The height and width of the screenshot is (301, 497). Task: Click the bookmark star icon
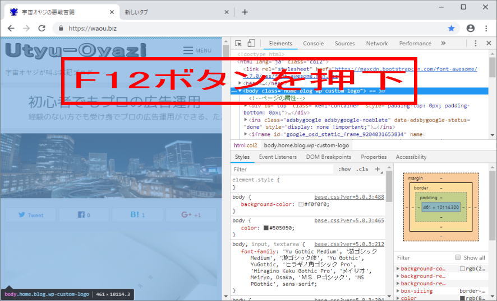click(452, 28)
